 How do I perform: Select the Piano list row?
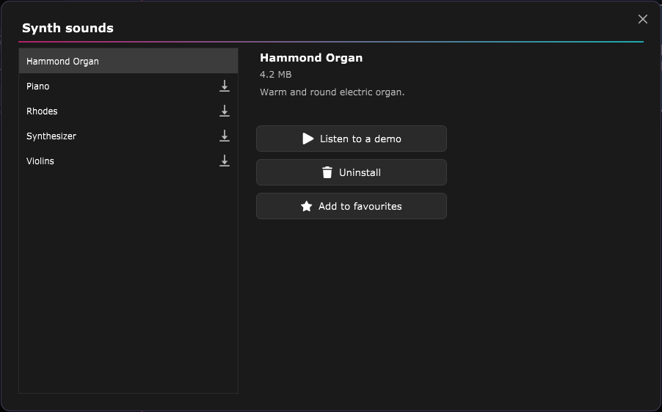coord(128,86)
